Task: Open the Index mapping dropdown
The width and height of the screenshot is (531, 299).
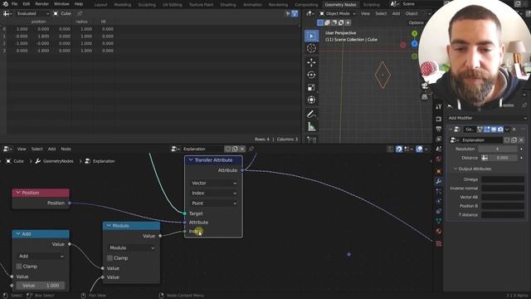Action: click(213, 194)
